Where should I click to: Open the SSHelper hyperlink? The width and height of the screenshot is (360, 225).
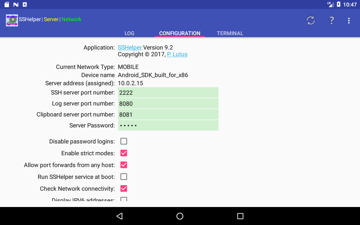pos(130,48)
